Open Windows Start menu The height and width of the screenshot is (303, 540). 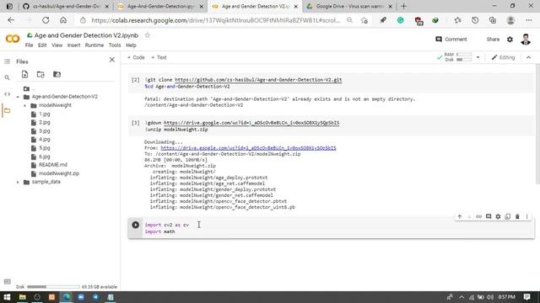(7, 297)
